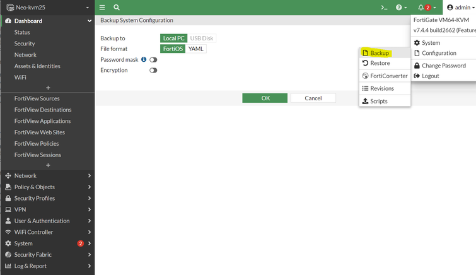Viewport: 476px width, 275px height.
Task: Expand the User & Authentication chevron
Action: 90,221
